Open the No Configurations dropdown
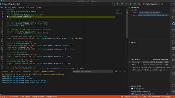 152,4
